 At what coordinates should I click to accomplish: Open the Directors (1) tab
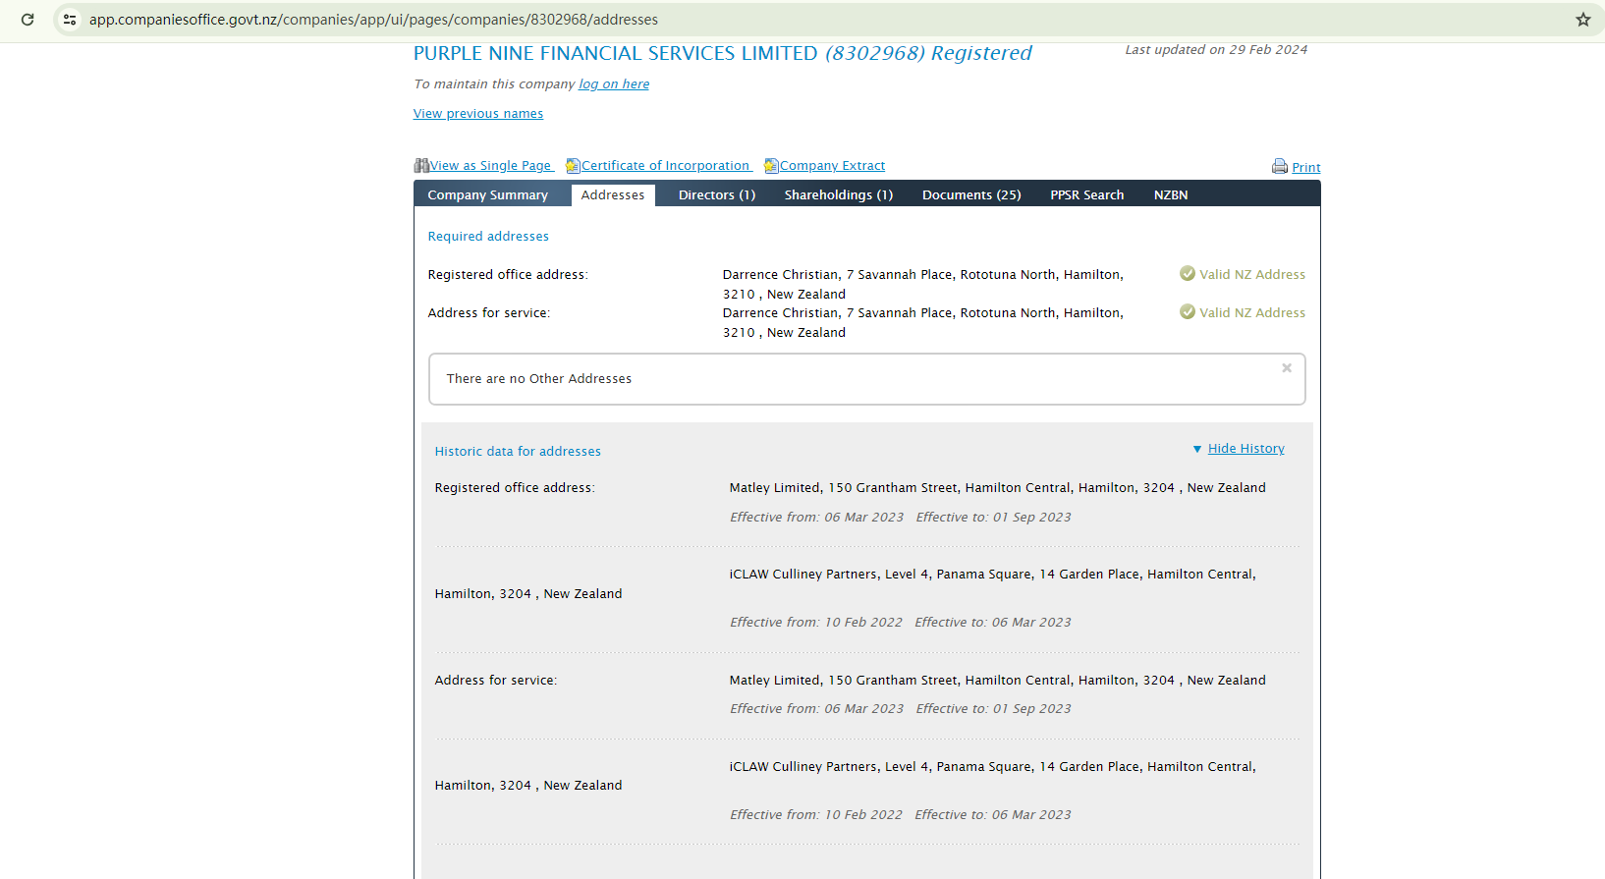coord(717,195)
